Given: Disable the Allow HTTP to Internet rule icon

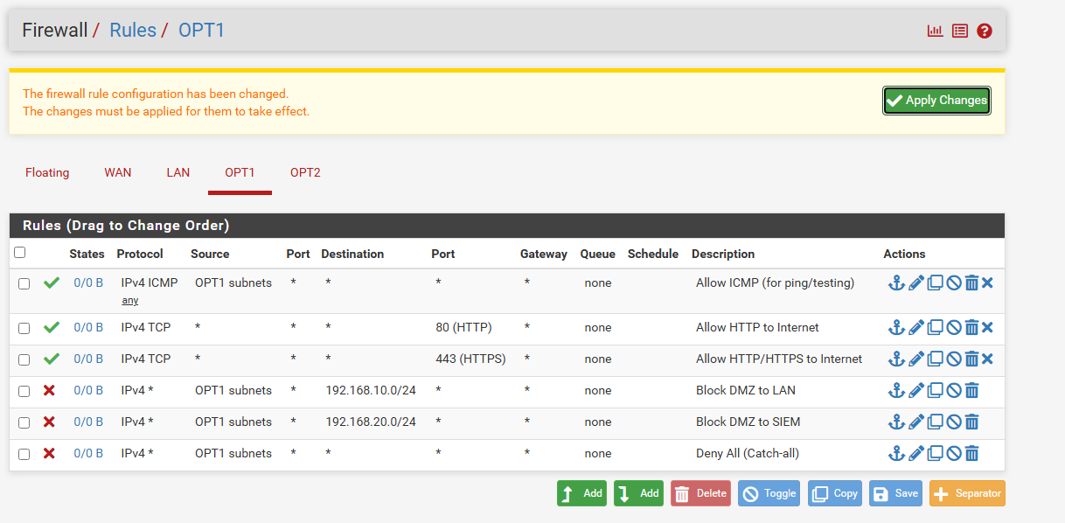Looking at the screenshot, I should pyautogui.click(x=954, y=327).
